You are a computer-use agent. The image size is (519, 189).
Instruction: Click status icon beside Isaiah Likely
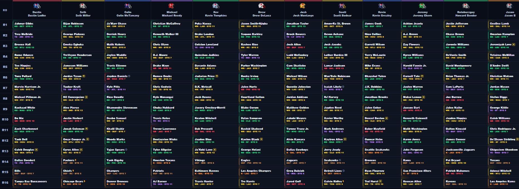343,87
